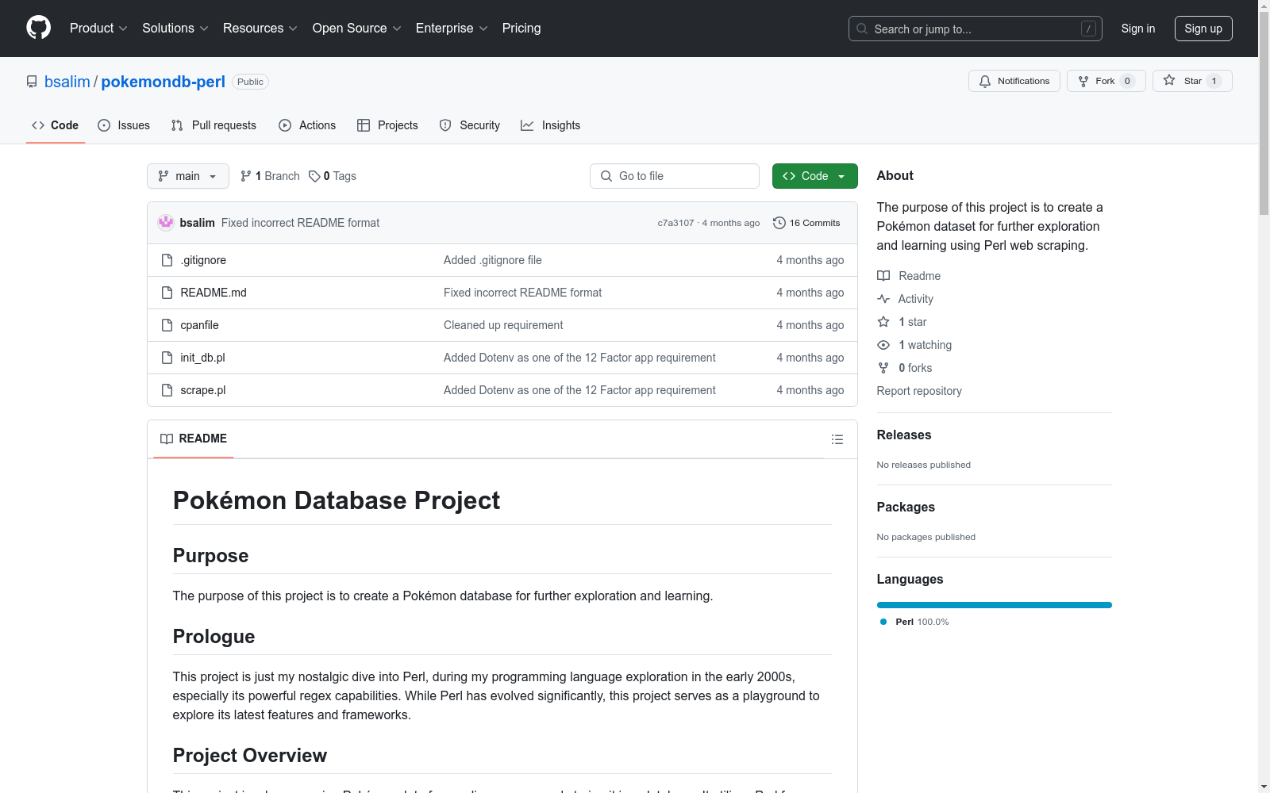The width and height of the screenshot is (1270, 793).
Task: Click the star icon in Star button
Action: coord(1169,80)
